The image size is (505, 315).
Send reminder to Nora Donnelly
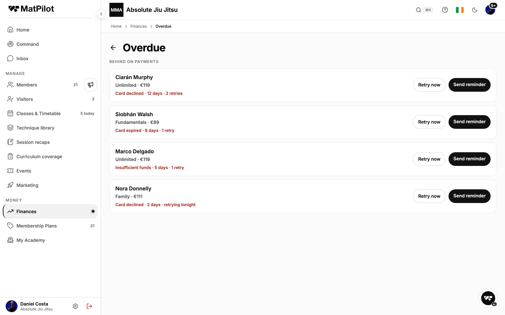coord(469,196)
